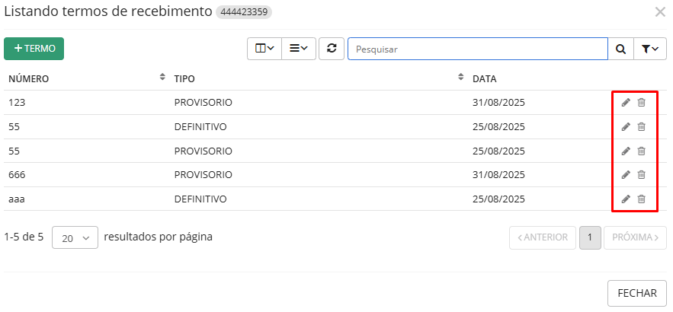Screen dimensions: 673x312
Task: Select the row number cell 123
Action: click(17, 103)
